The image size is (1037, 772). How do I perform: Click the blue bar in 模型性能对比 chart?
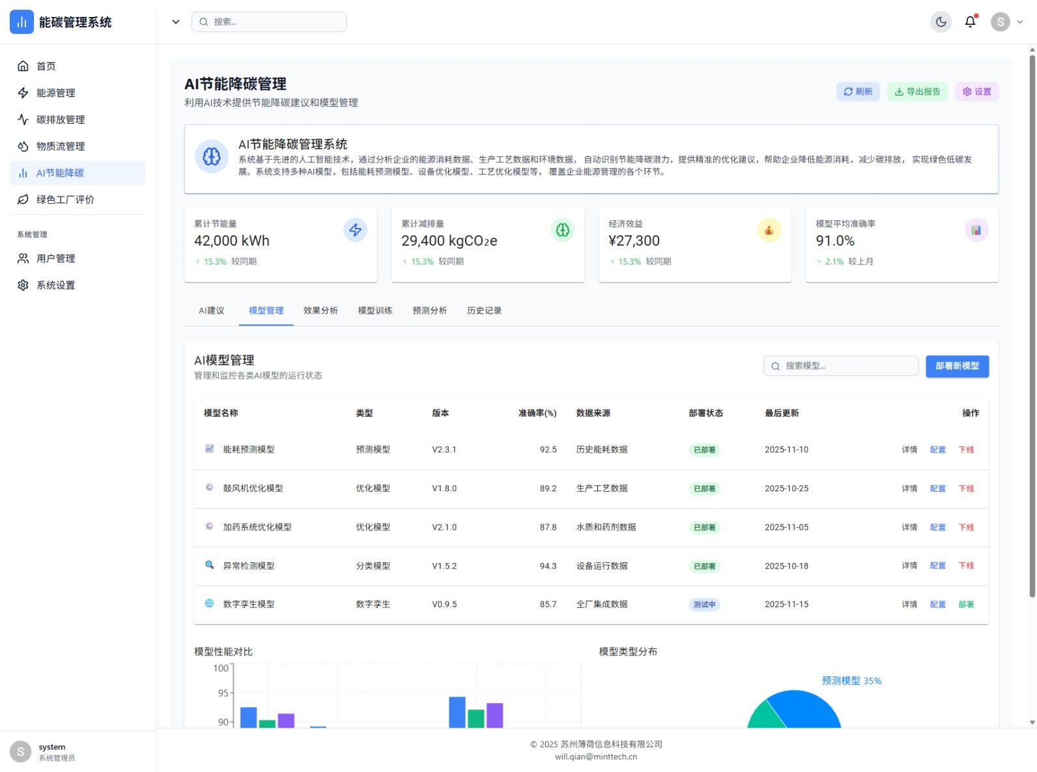(x=249, y=717)
